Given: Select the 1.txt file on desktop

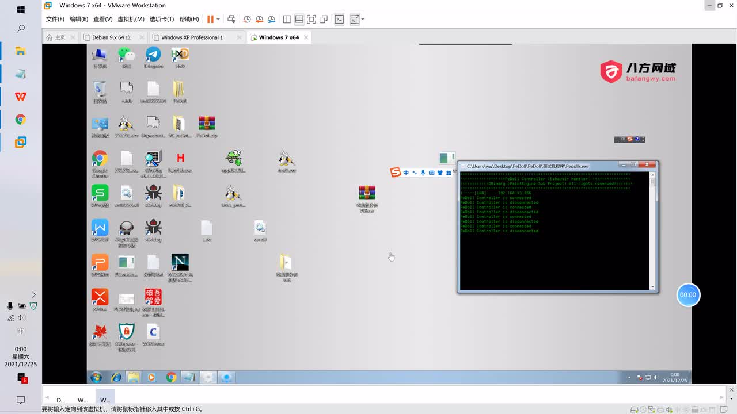Looking at the screenshot, I should coord(207,231).
